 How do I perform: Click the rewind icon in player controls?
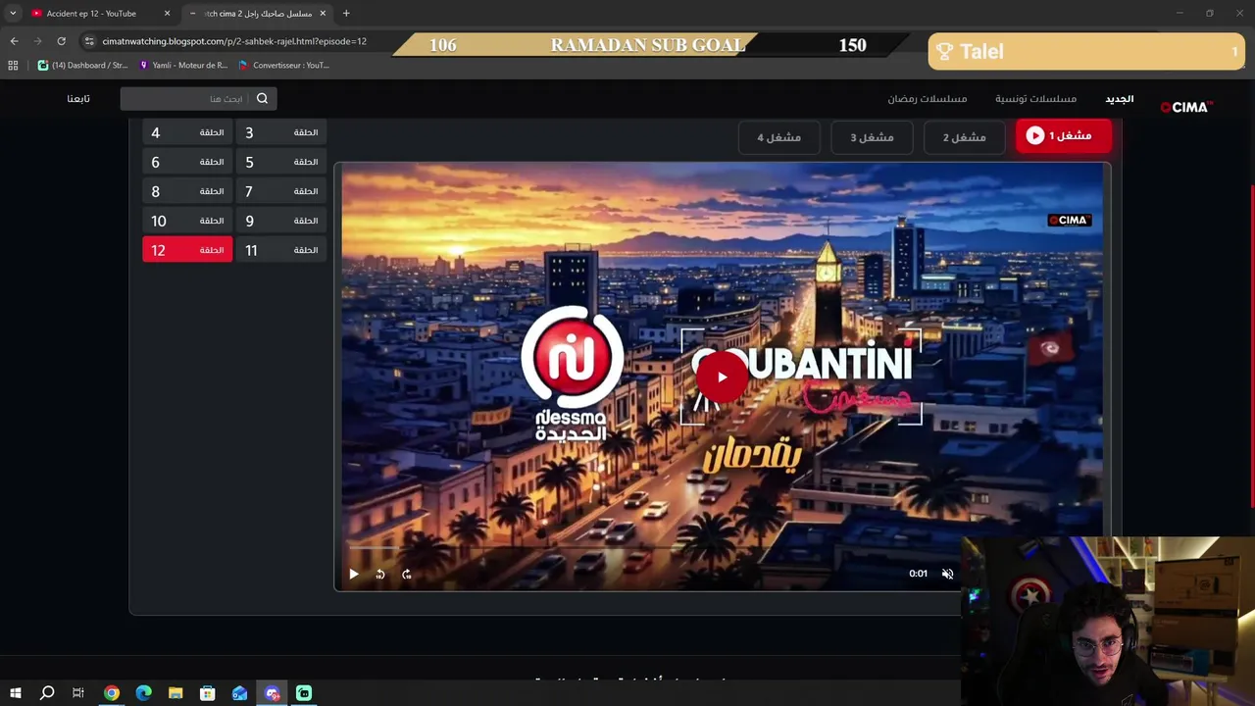tap(380, 575)
